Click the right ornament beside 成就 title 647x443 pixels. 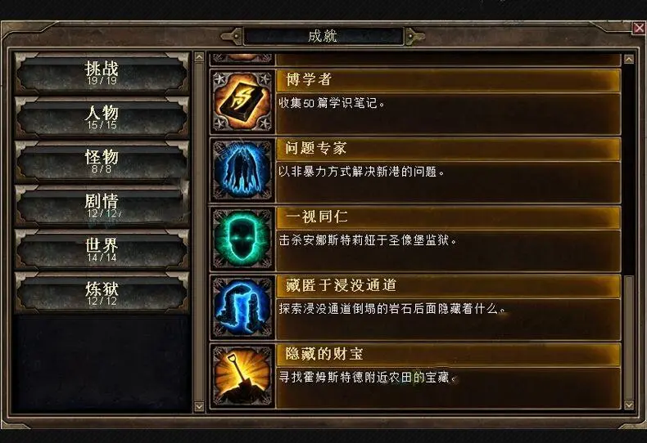coord(414,36)
